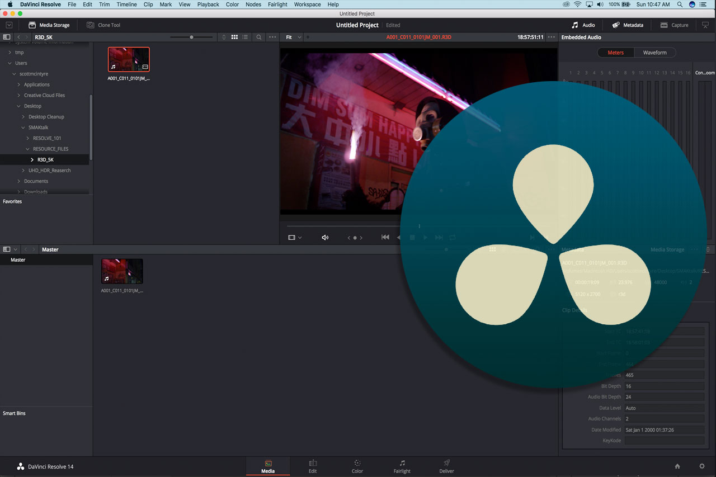Switch embedded audio to Meters view

click(615, 53)
